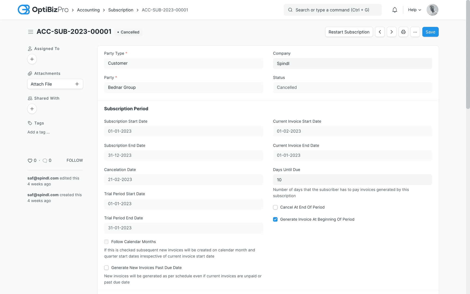Disable Generate Invoice At Beginning Of Period
The width and height of the screenshot is (470, 294).
[275, 219]
